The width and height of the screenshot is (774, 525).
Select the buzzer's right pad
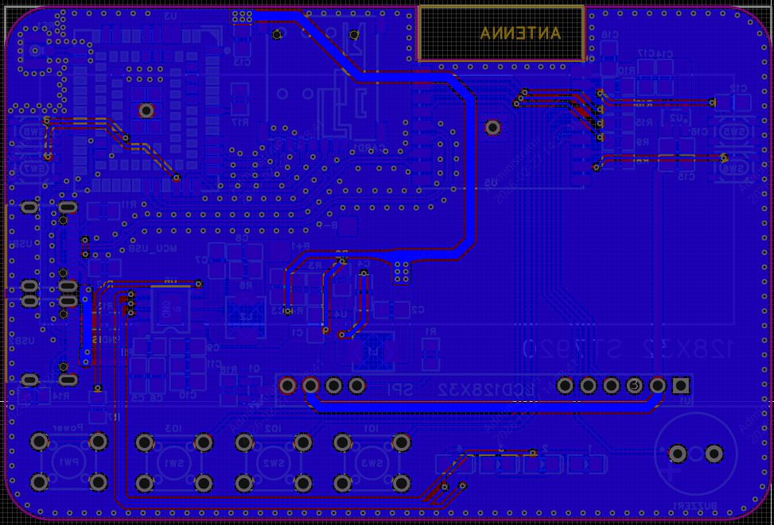click(714, 454)
